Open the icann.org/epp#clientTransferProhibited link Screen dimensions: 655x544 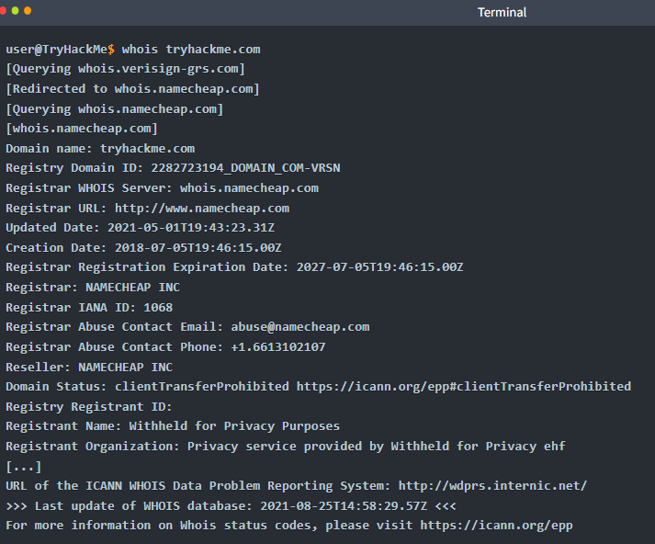click(x=464, y=387)
